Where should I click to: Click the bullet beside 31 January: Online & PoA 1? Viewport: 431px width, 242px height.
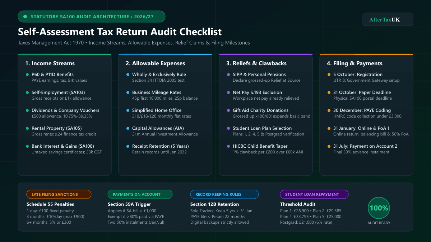pyautogui.click(x=329, y=128)
